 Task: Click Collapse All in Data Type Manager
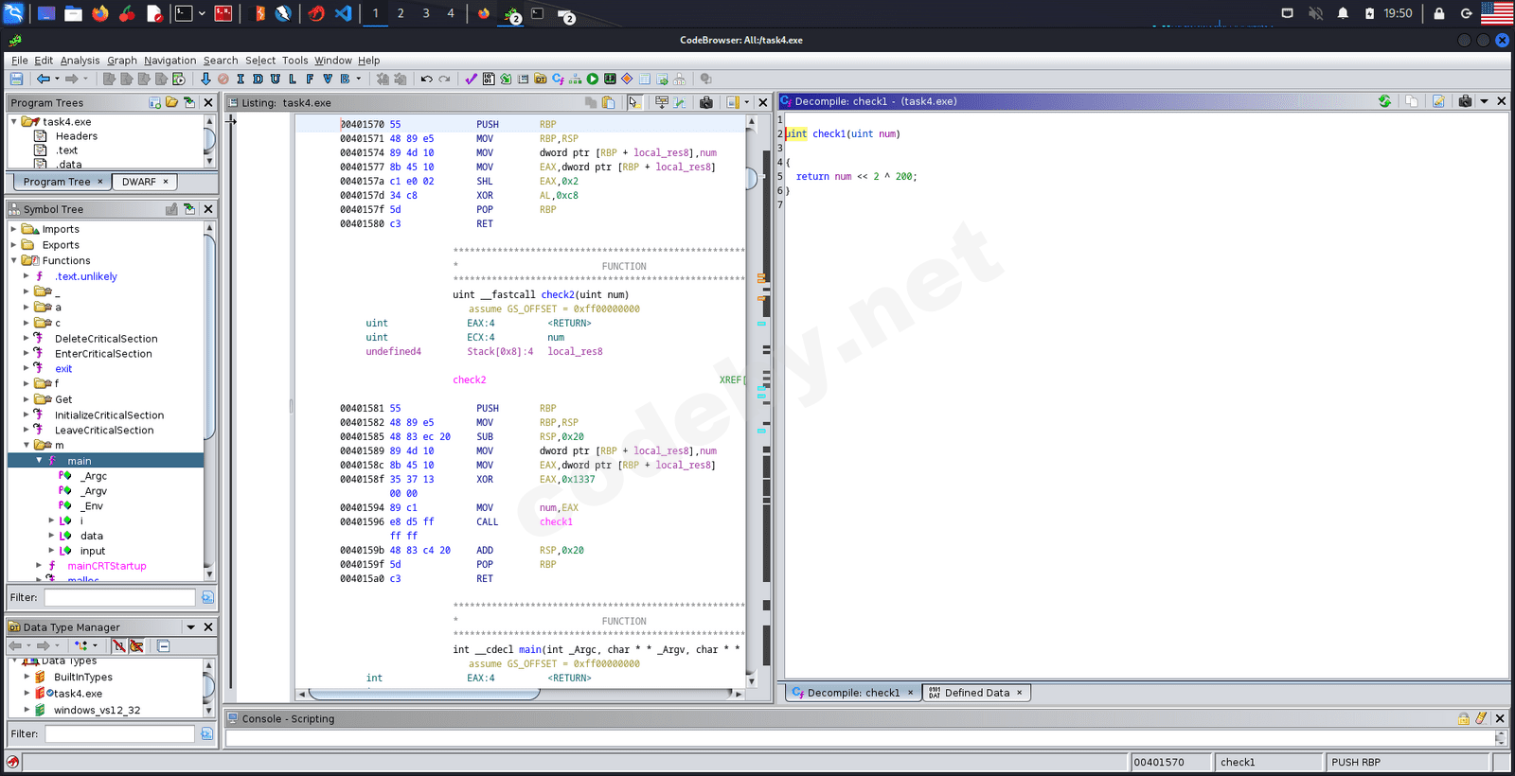click(163, 646)
